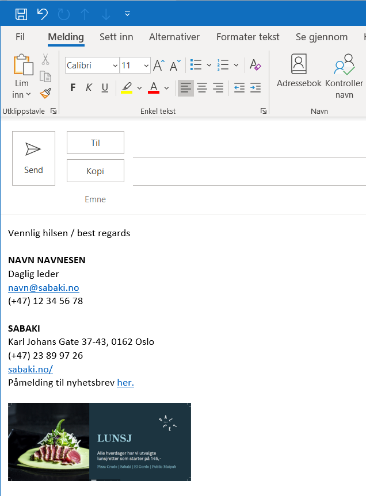The width and height of the screenshot is (366, 496).
Task: Increase indent
Action: [x=256, y=87]
